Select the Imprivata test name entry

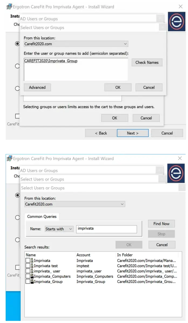(x=46, y=266)
